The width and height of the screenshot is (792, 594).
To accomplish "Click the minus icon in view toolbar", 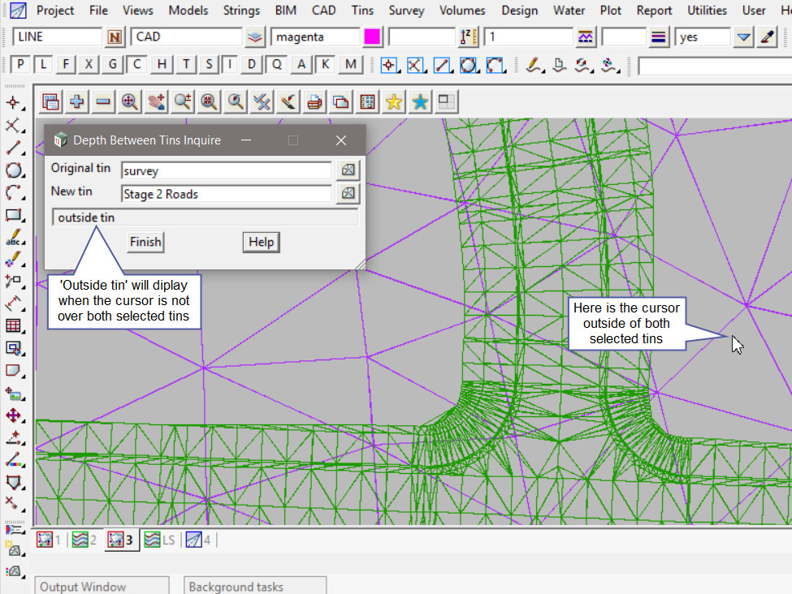I will pyautogui.click(x=103, y=101).
